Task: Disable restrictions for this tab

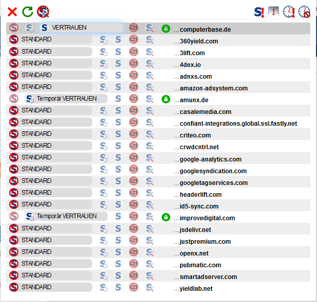Action: coord(273,12)
